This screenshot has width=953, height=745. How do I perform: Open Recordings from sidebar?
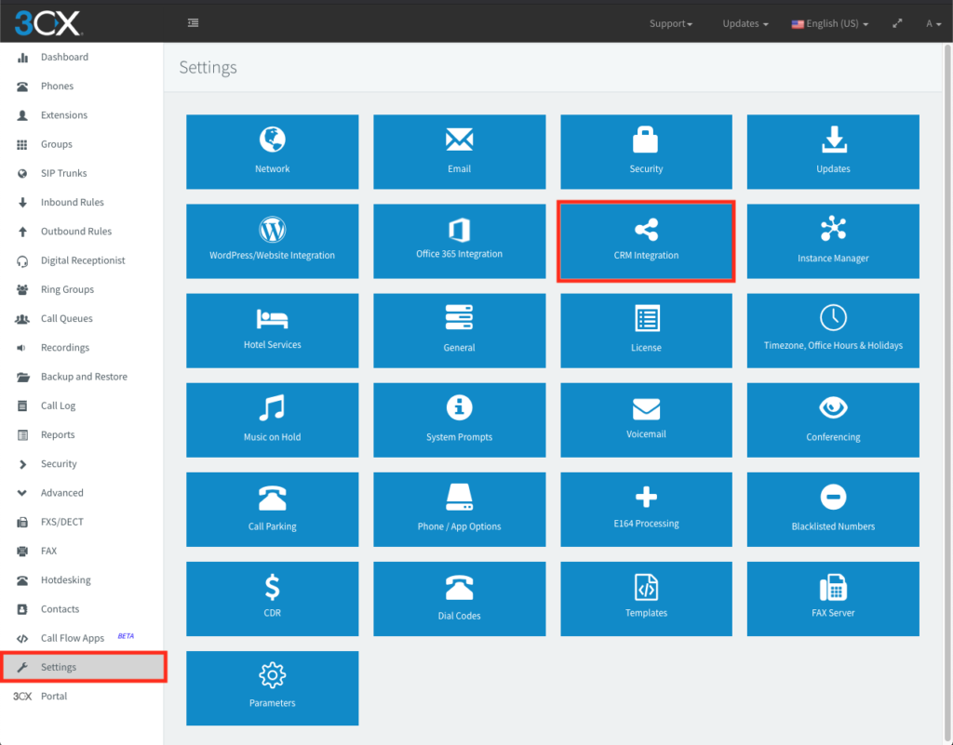82,348
